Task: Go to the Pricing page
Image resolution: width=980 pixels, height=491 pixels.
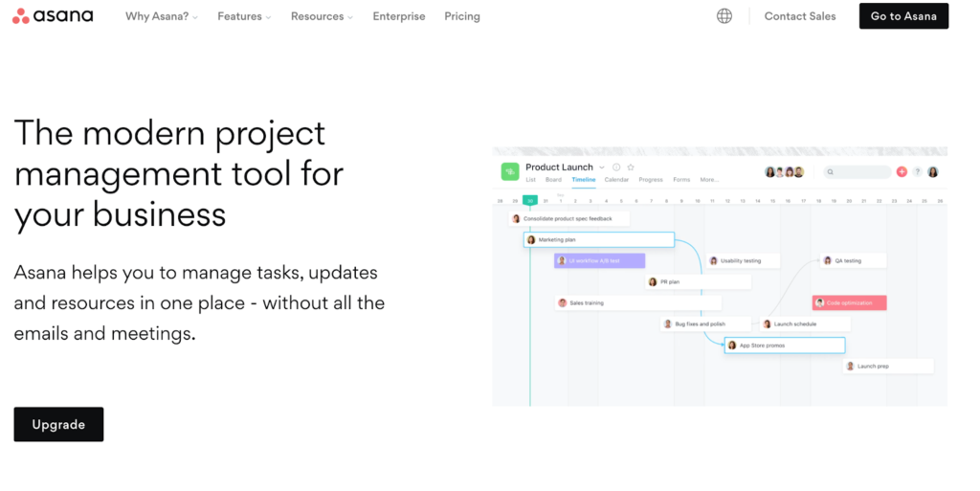Action: click(x=462, y=16)
